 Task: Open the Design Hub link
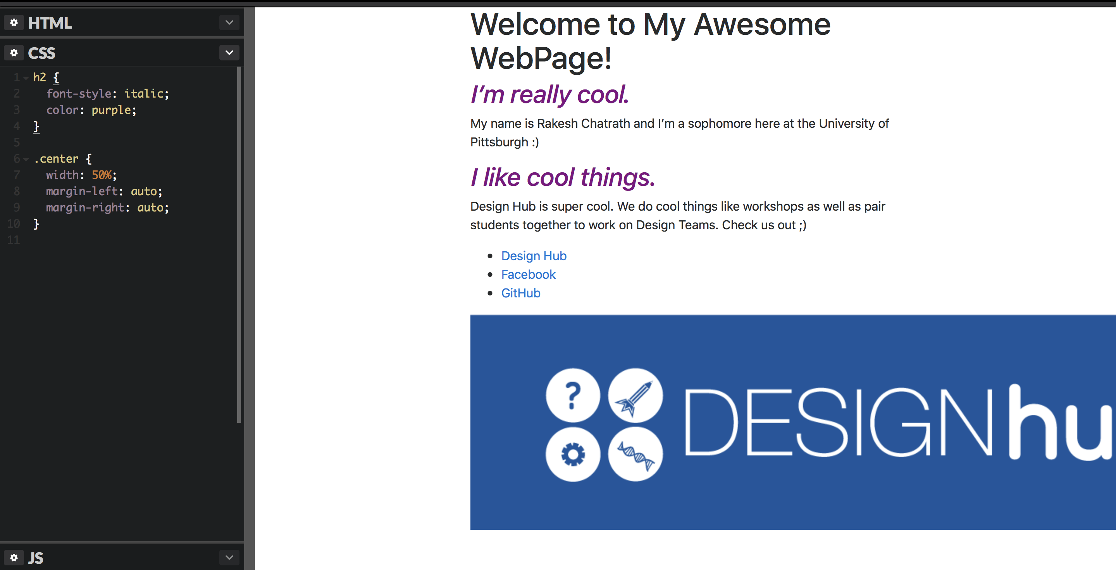(534, 256)
